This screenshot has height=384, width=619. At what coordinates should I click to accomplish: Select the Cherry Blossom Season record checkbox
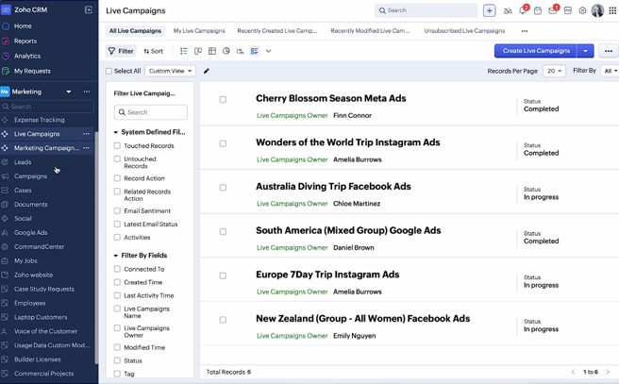(223, 99)
